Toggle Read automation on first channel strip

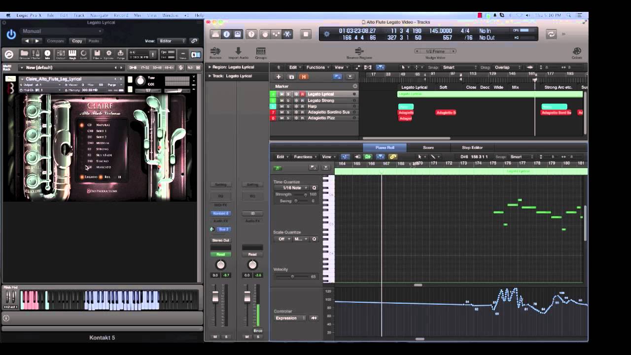220,254
